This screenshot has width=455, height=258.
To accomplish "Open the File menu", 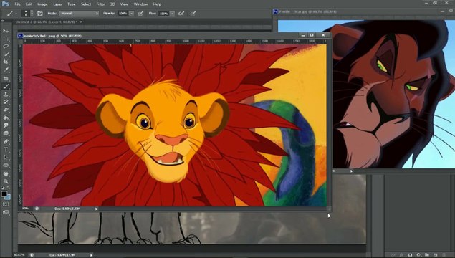I will coord(18,4).
